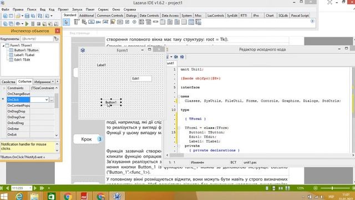Viewport: 355px width, 200px height.
Task: Select the TScrollBar component in the palette
Action: point(155,22)
